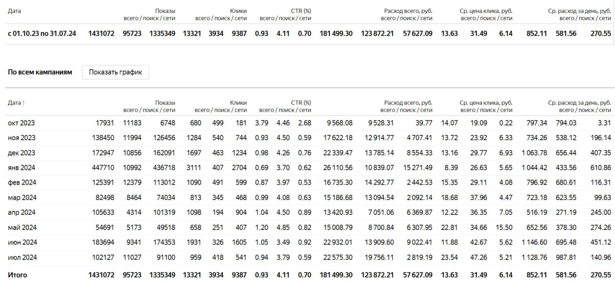Screen dimensions: 615x281
Task: Click spend value 9 568.08 for окт 2023
Action: 340,123
